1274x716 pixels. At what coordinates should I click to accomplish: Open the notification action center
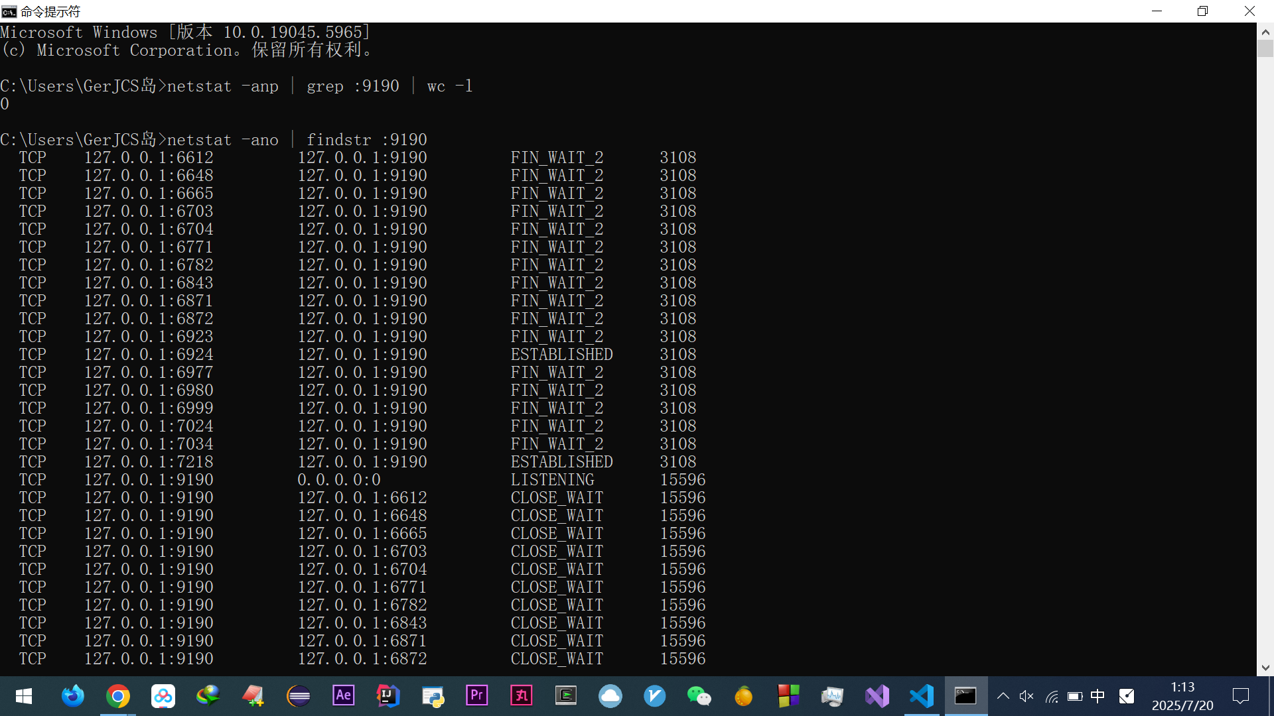point(1240,696)
